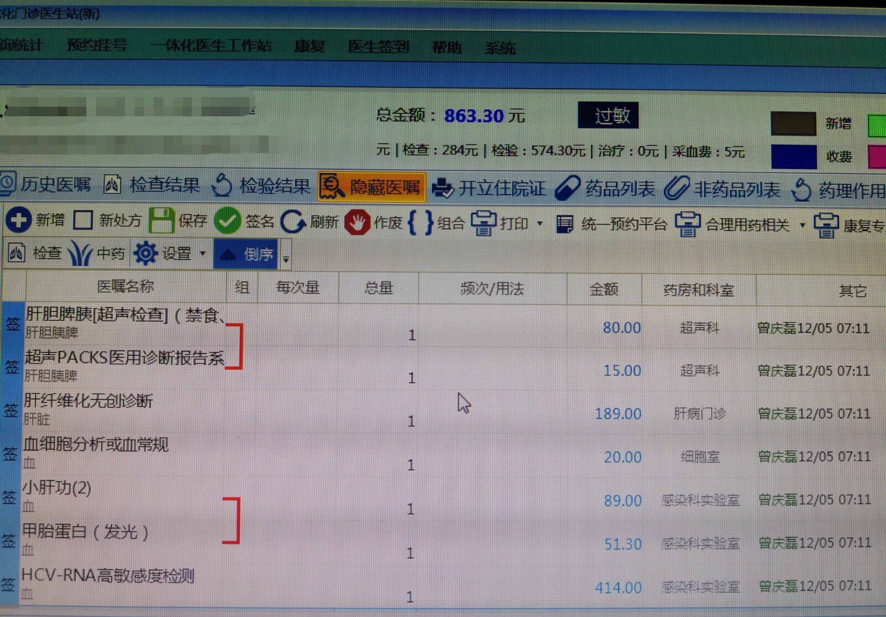Expand the 设置 dropdown arrow
The width and height of the screenshot is (886, 617).
[203, 253]
